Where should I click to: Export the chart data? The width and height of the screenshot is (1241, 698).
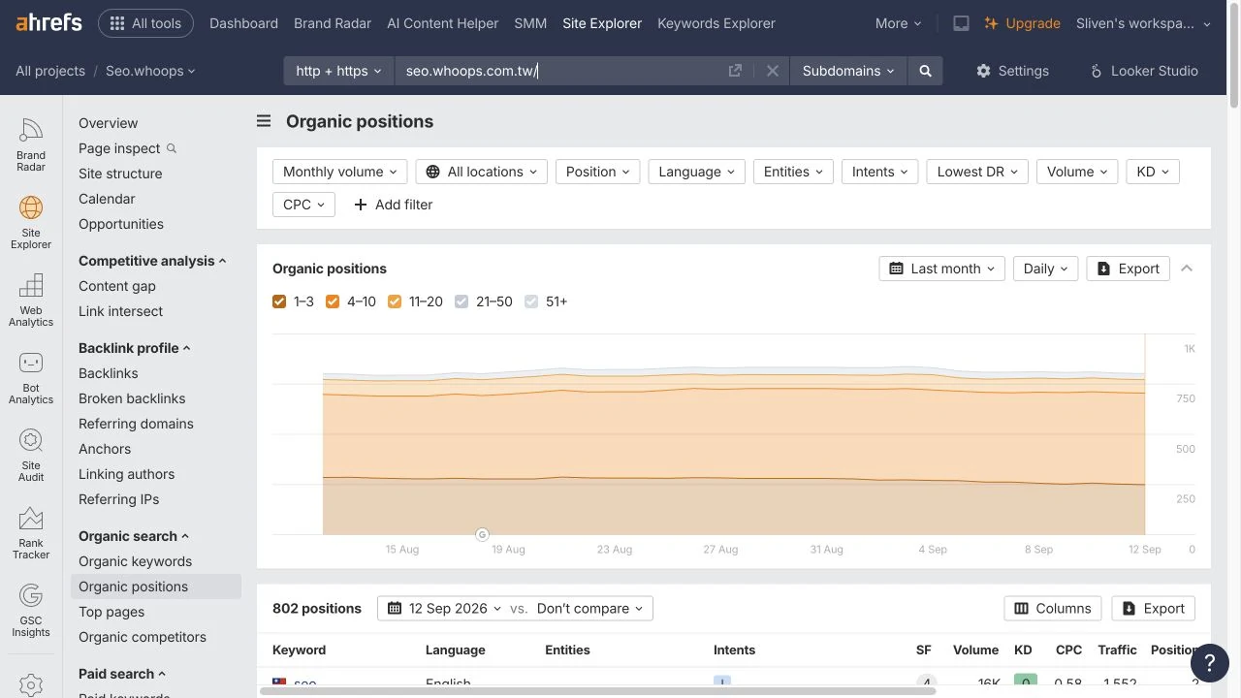coord(1128,269)
